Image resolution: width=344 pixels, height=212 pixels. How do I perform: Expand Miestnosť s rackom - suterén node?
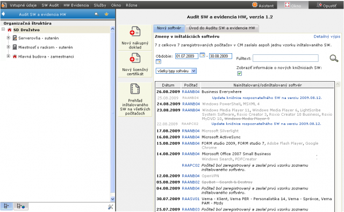9,47
